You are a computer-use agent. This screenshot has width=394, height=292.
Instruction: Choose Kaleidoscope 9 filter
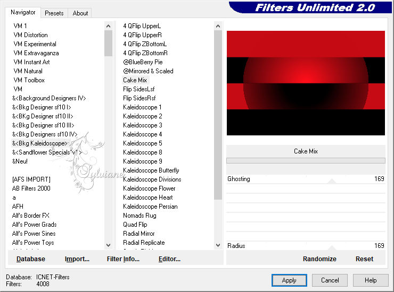click(143, 161)
